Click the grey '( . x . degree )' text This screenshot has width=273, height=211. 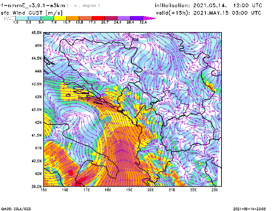coord(83,5)
